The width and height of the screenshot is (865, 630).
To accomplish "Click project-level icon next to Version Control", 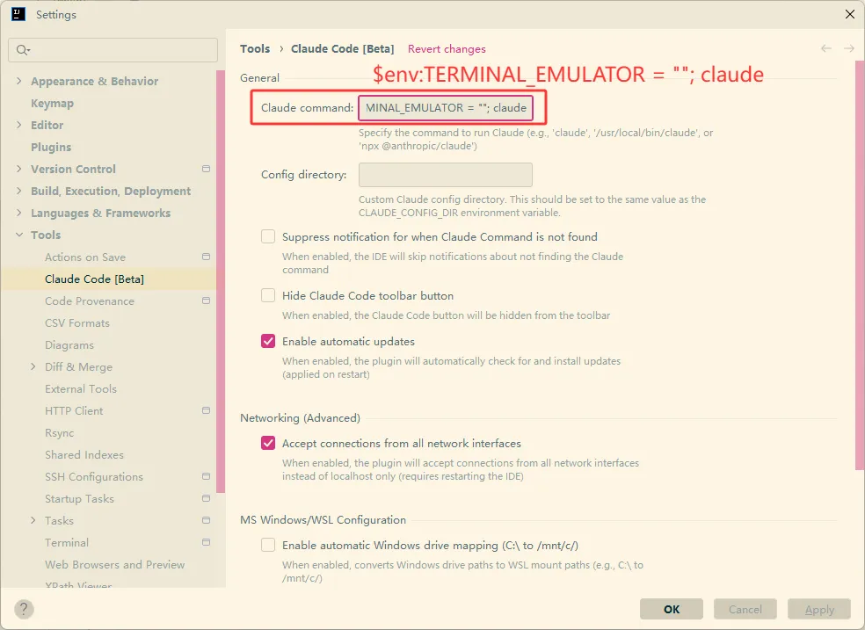I will (207, 169).
